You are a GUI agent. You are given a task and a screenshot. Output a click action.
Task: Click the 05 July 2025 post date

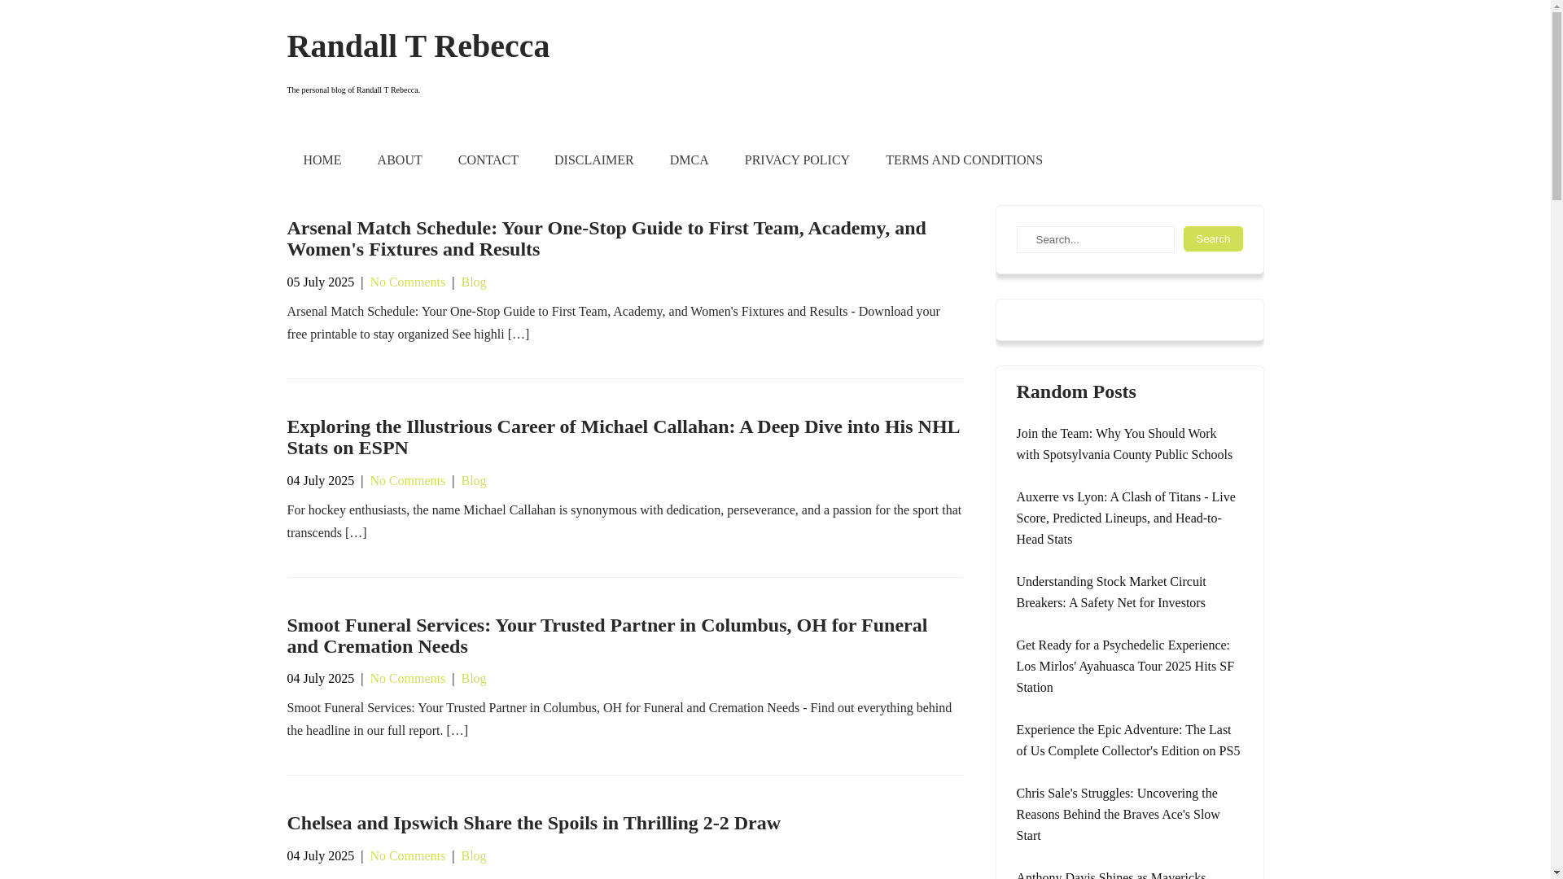tap(320, 282)
